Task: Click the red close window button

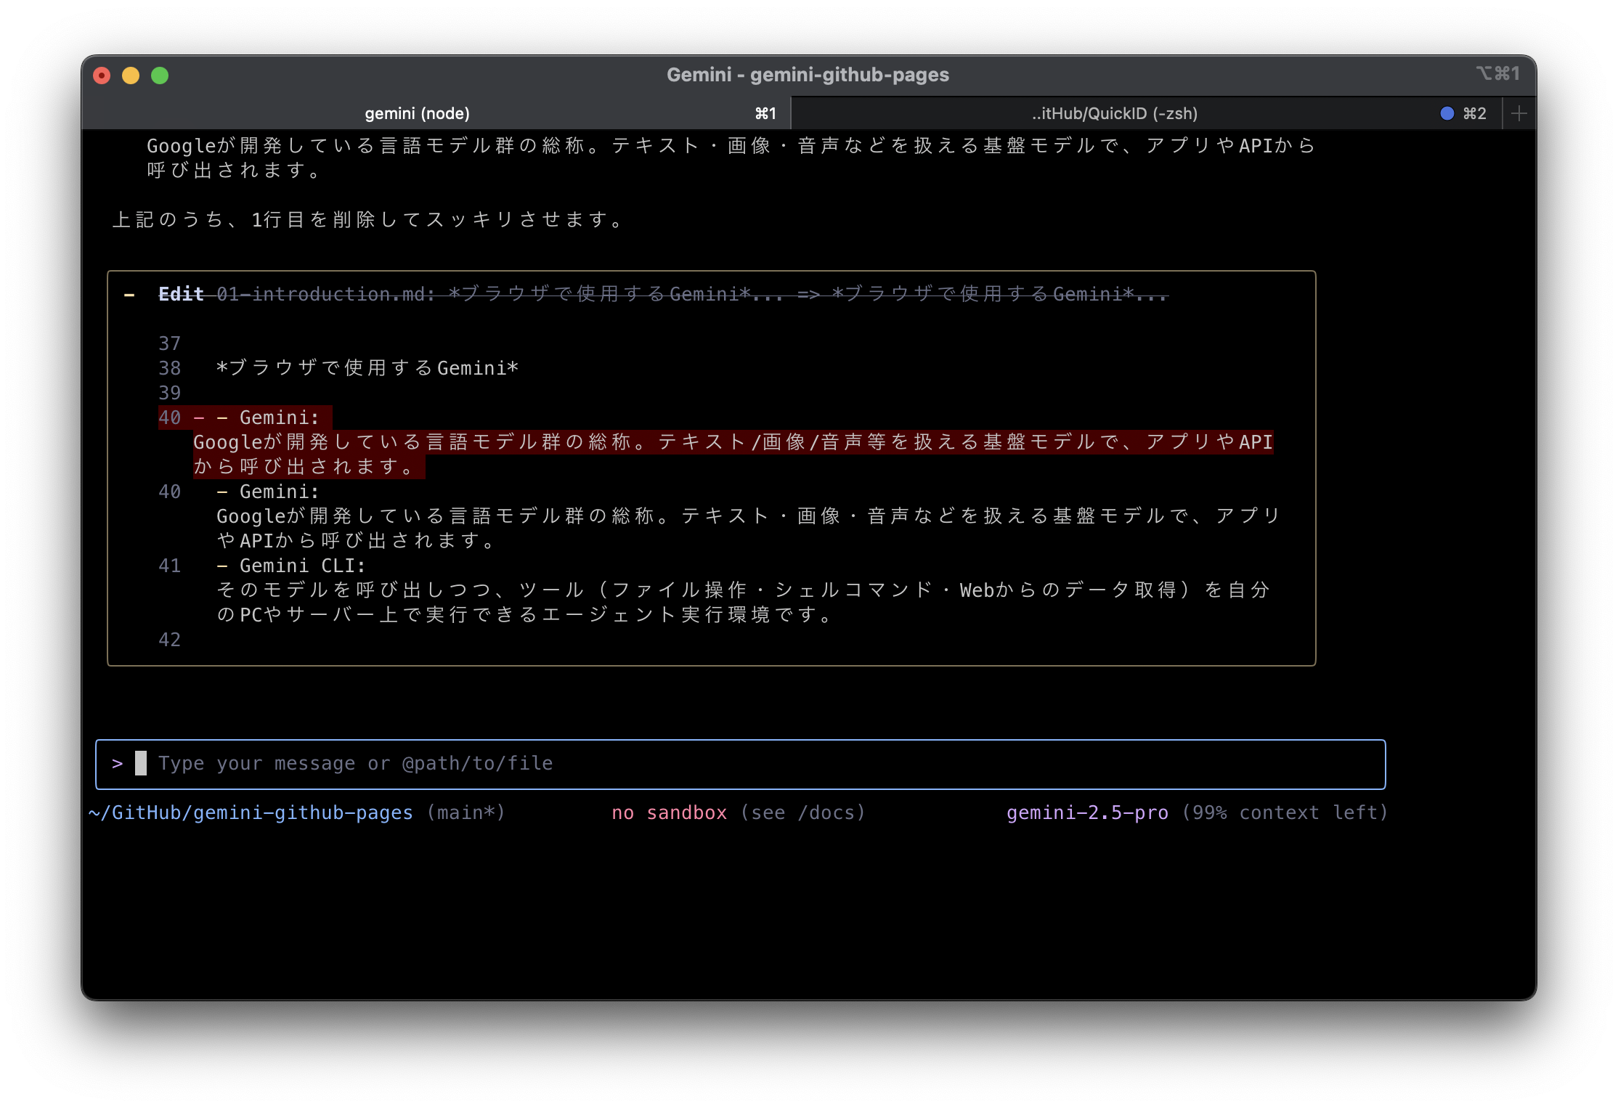Action: click(102, 76)
